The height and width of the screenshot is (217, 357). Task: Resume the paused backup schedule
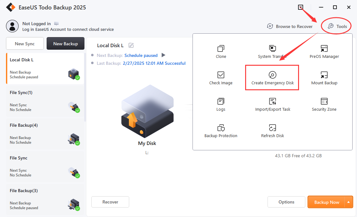click(163, 55)
